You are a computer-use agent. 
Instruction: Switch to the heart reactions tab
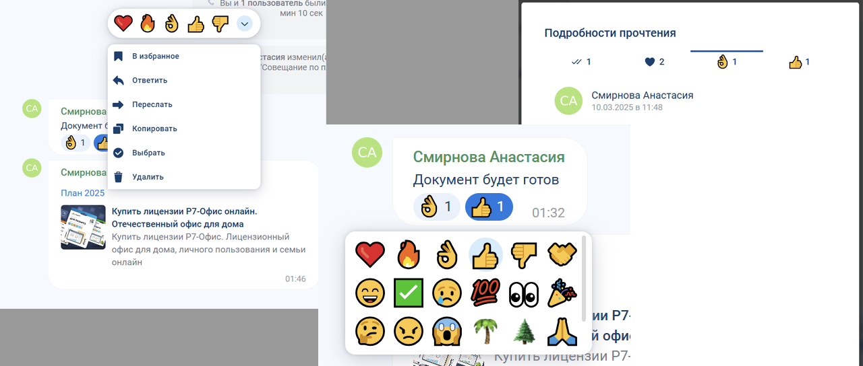coord(654,62)
